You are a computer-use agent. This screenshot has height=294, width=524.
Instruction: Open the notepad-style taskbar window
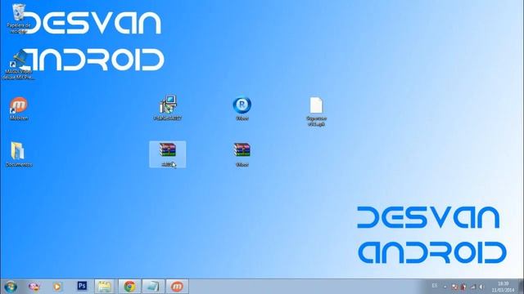[153, 287]
